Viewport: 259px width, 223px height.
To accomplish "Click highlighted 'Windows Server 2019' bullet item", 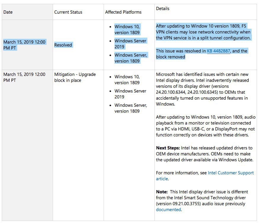I will click(130, 44).
